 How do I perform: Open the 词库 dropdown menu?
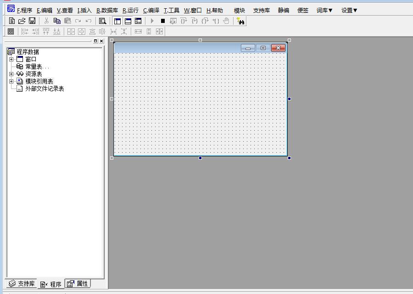pyautogui.click(x=324, y=10)
